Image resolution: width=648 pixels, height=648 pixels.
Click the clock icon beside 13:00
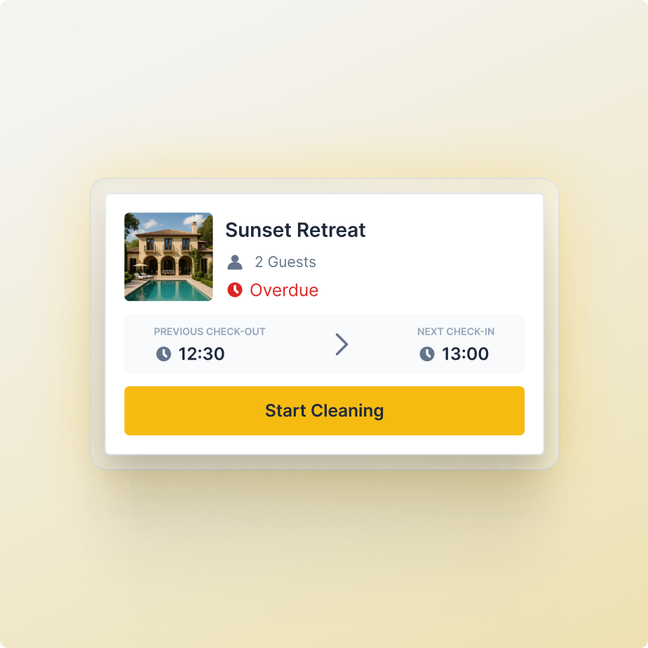(x=427, y=353)
